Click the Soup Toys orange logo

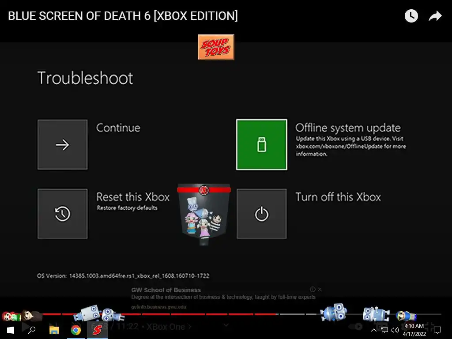pos(216,47)
